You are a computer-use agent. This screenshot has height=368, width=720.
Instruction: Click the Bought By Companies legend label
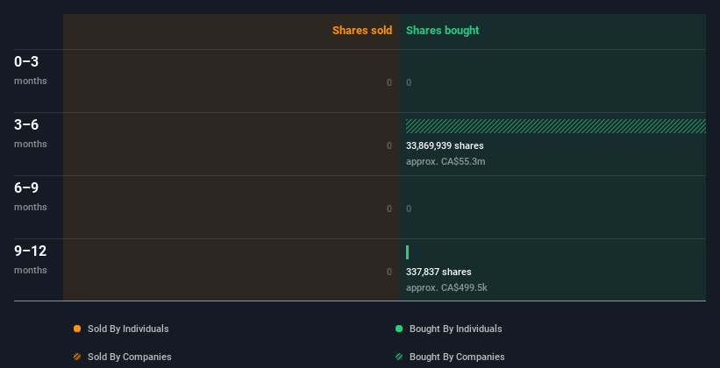(457, 357)
